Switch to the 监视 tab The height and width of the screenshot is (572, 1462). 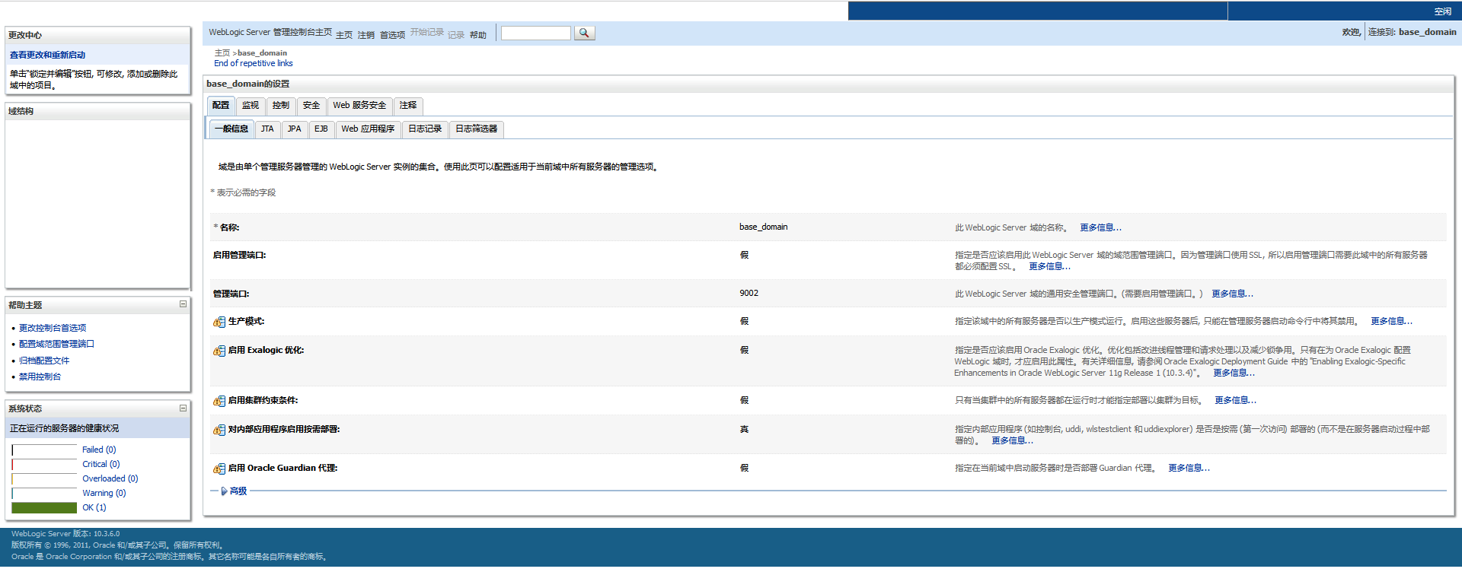tap(251, 106)
